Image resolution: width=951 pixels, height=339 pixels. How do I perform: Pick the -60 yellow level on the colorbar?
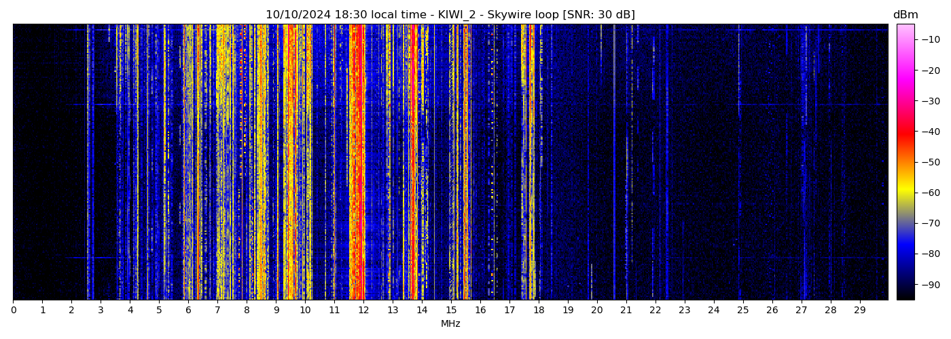(905, 193)
